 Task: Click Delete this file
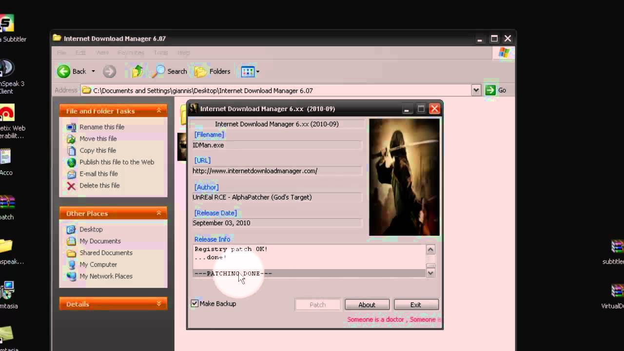point(99,185)
